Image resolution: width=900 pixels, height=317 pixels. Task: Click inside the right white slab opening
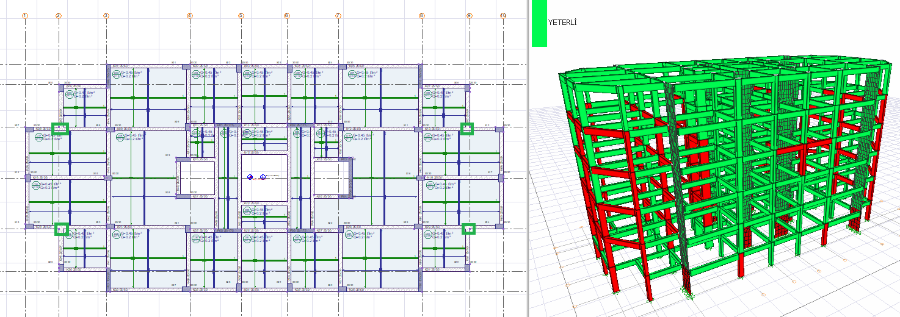pos(332,178)
